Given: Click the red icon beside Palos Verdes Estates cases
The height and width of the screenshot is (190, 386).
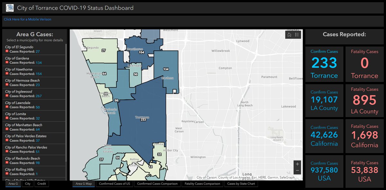Looking at the screenshot, I should tap(7, 141).
